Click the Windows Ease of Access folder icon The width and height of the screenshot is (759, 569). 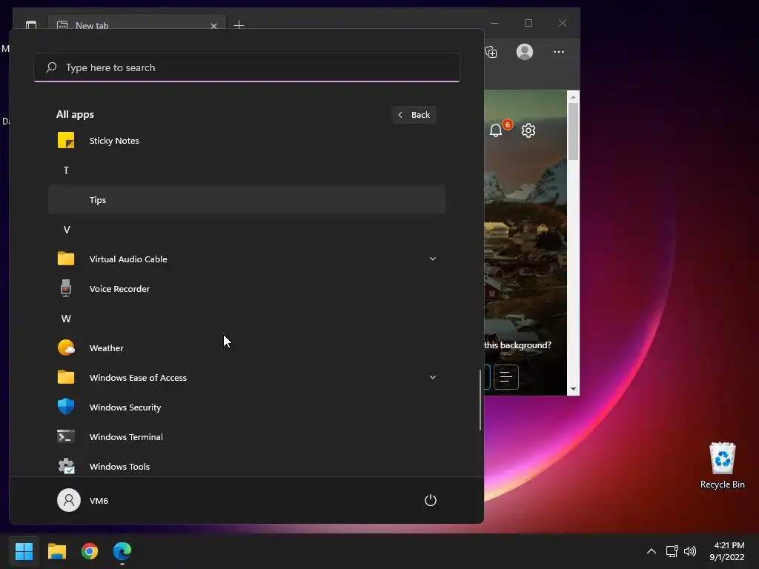tap(66, 377)
